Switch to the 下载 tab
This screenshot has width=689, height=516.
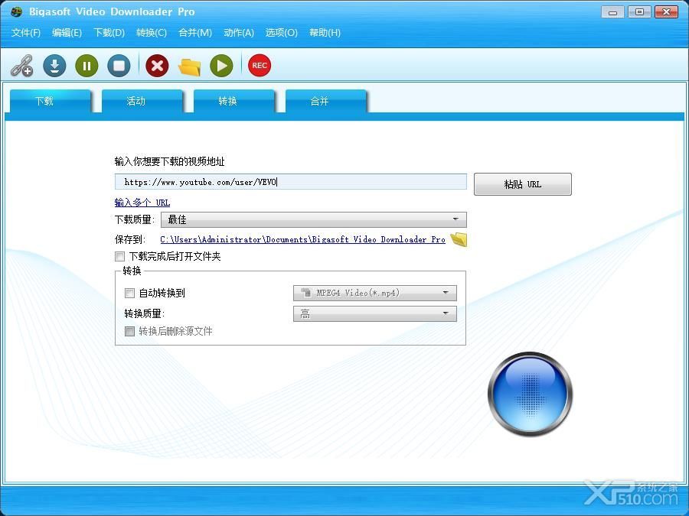(x=50, y=102)
